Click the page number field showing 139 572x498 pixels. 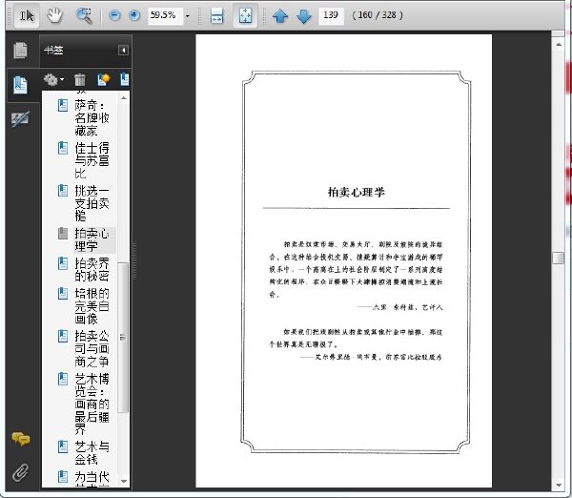(x=331, y=15)
